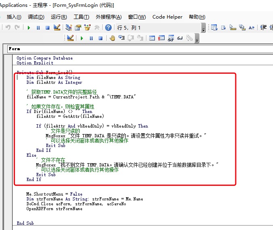Viewport: 273px width, 230px height.
Task: Click on 'Option Explicit' line
Action: [35, 63]
